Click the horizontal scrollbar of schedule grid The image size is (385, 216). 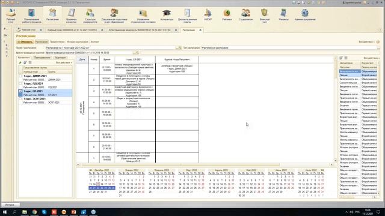tap(181, 164)
